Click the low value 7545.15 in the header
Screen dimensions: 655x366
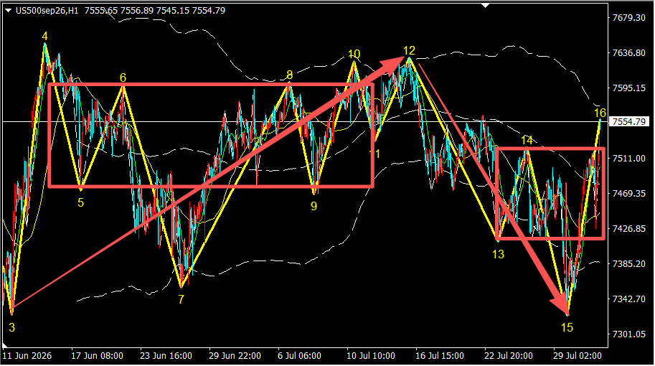(x=173, y=11)
